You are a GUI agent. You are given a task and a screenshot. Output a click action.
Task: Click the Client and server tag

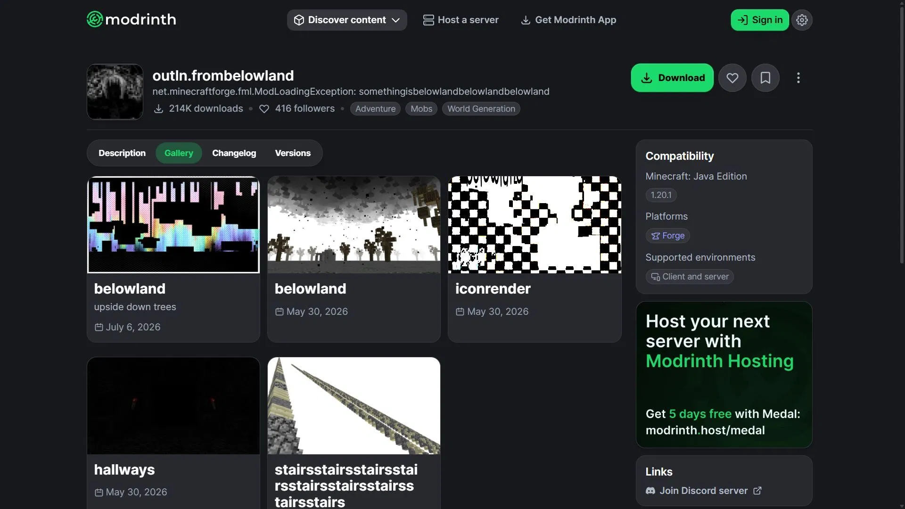click(690, 277)
